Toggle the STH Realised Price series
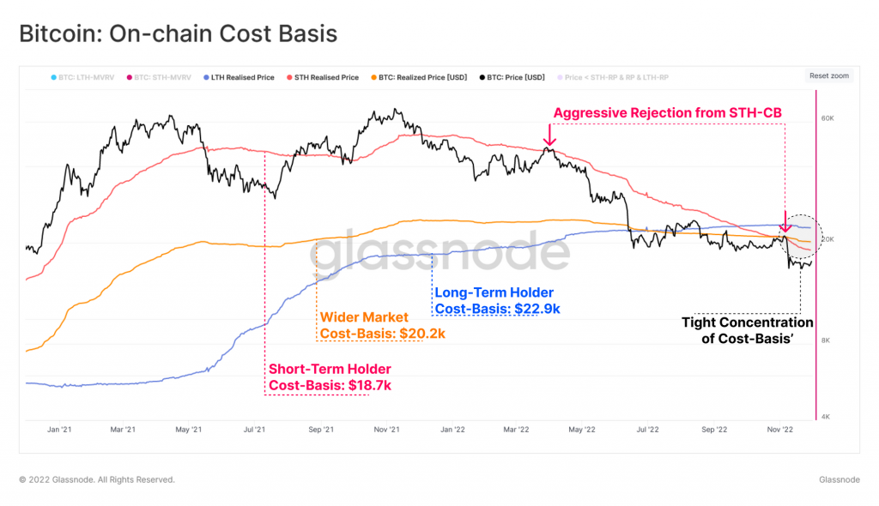The image size is (879, 506). coord(326,77)
